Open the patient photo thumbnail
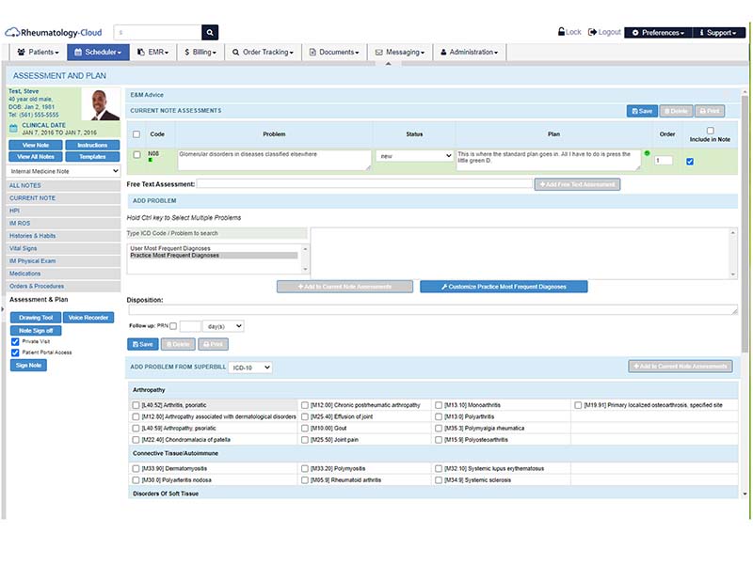 click(x=101, y=104)
